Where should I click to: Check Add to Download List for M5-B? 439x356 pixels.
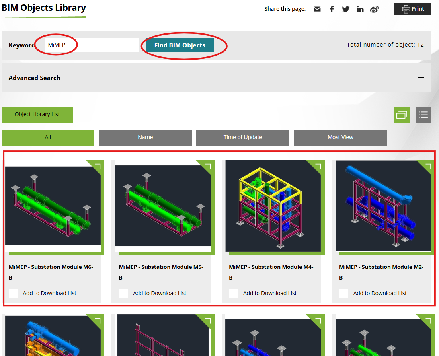click(123, 293)
